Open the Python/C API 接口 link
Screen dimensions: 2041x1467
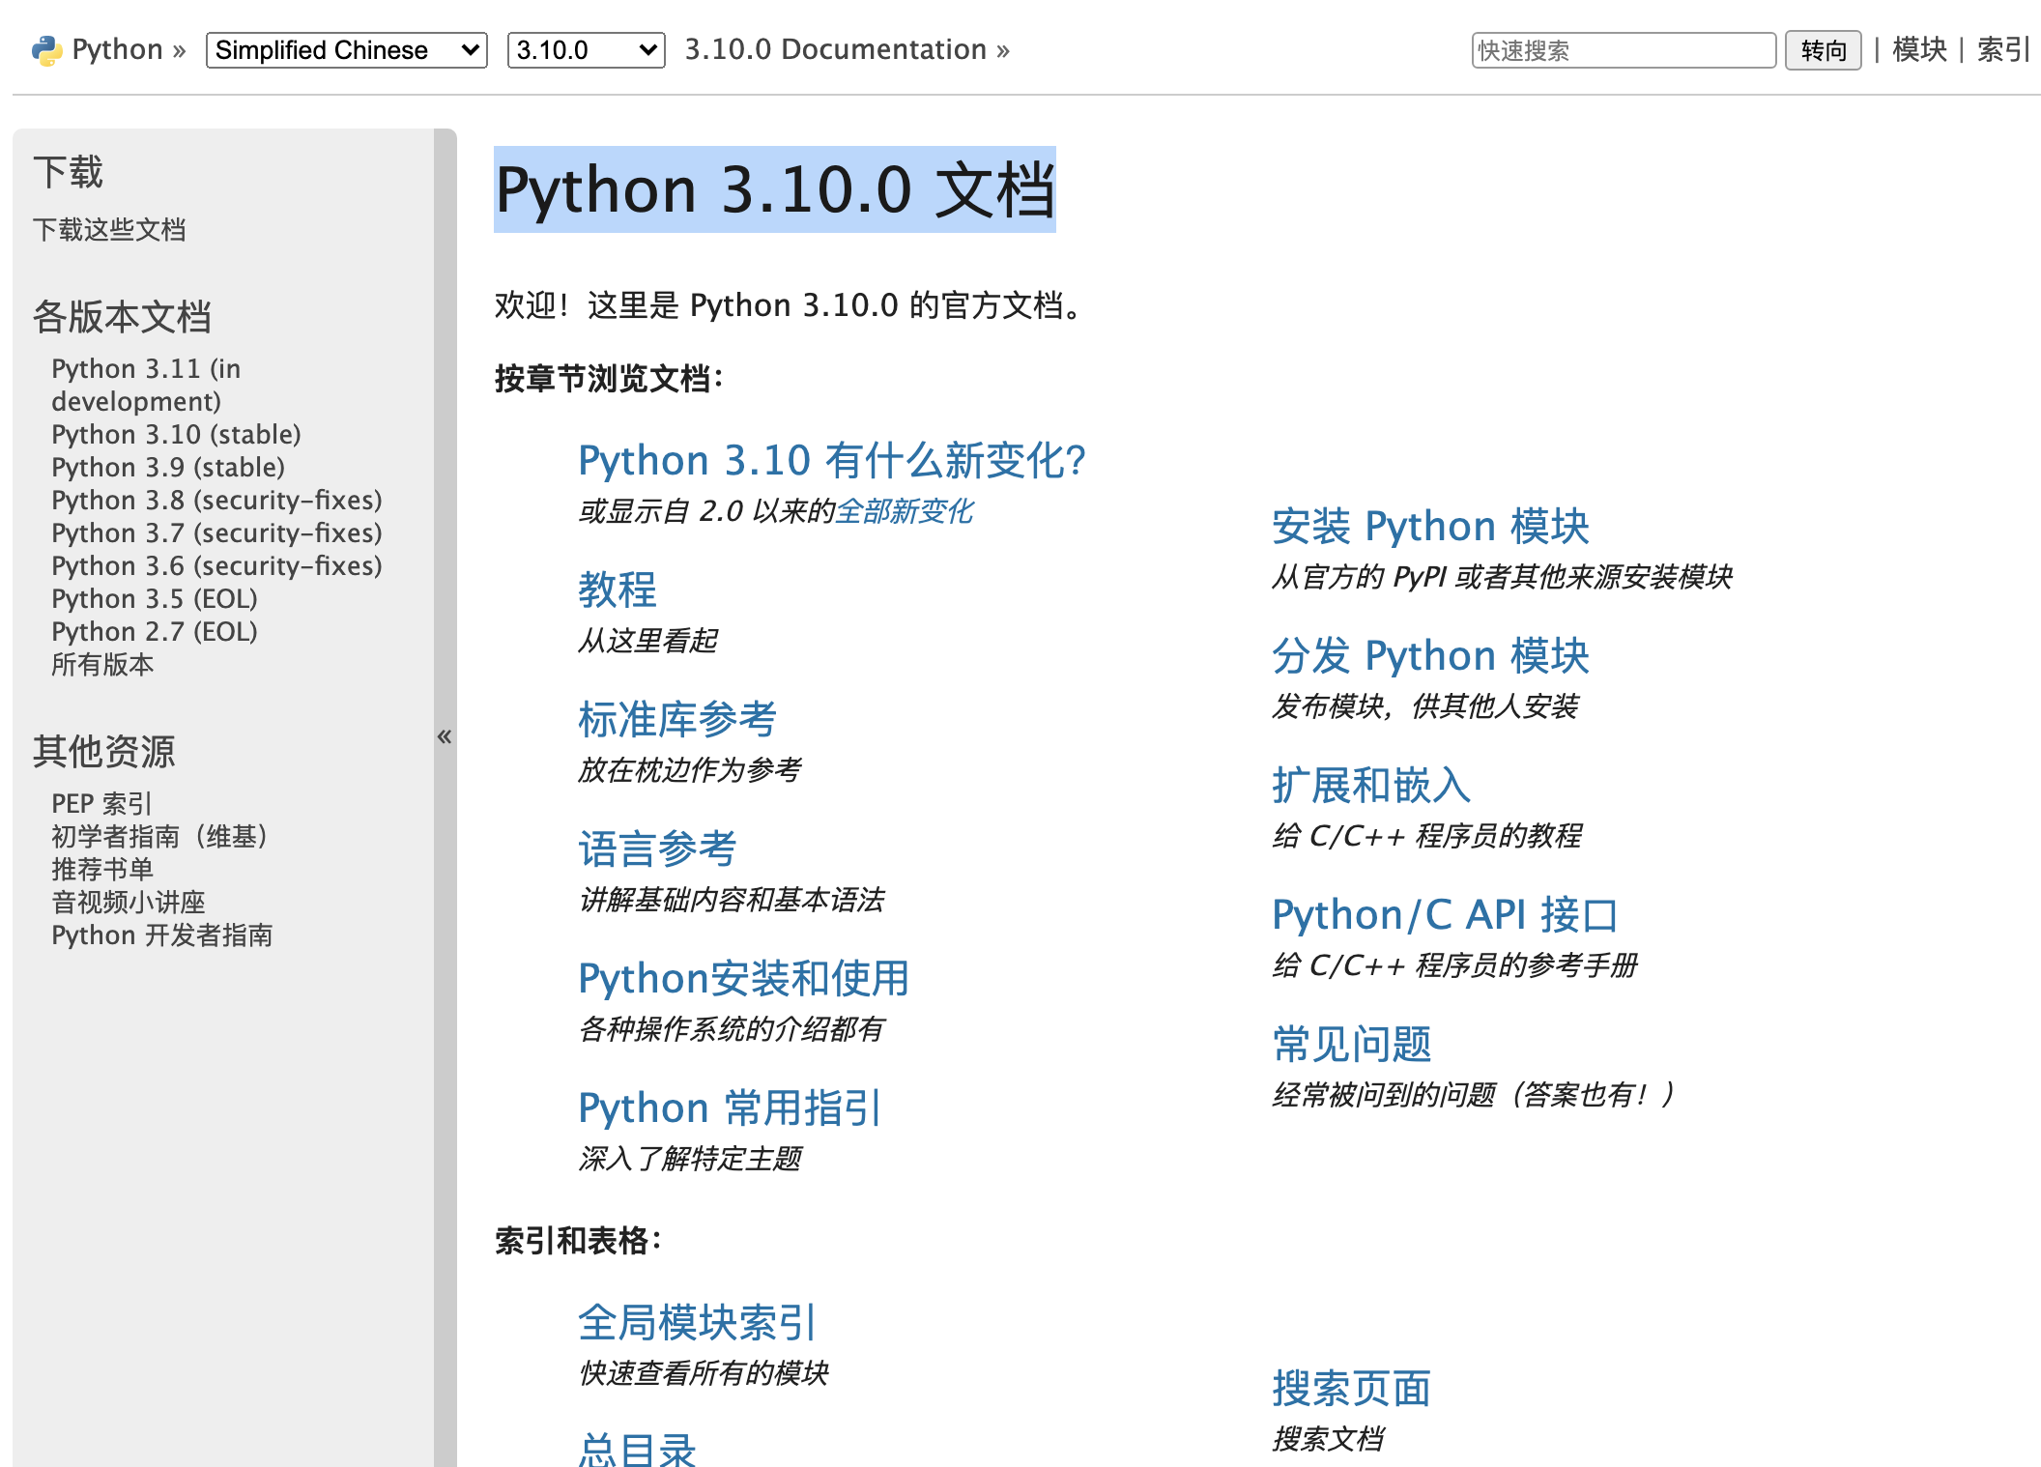click(1444, 915)
